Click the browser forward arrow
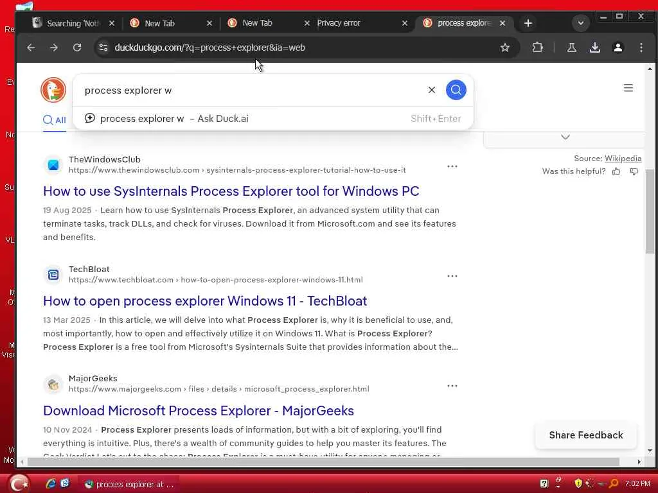Screen dimensions: 658x493 [x=54, y=48]
